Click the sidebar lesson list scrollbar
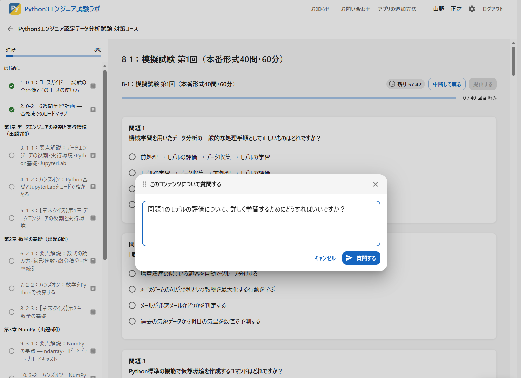Screen dimensions: 521x378 105,164
